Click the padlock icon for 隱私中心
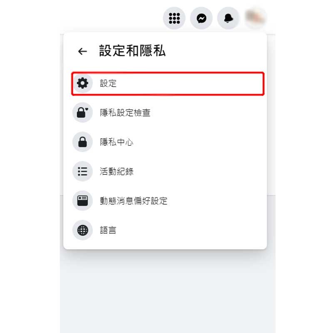 pyautogui.click(x=82, y=142)
